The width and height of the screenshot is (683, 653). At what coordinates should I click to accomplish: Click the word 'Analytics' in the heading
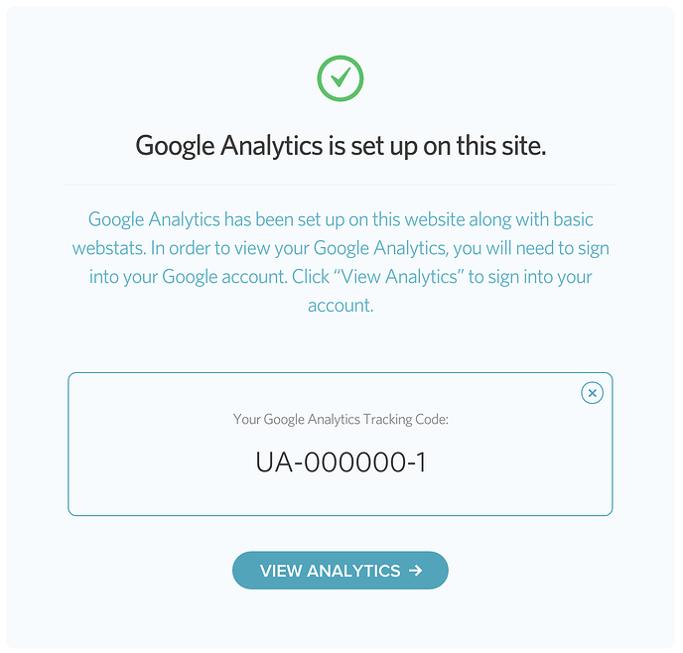[x=271, y=146]
